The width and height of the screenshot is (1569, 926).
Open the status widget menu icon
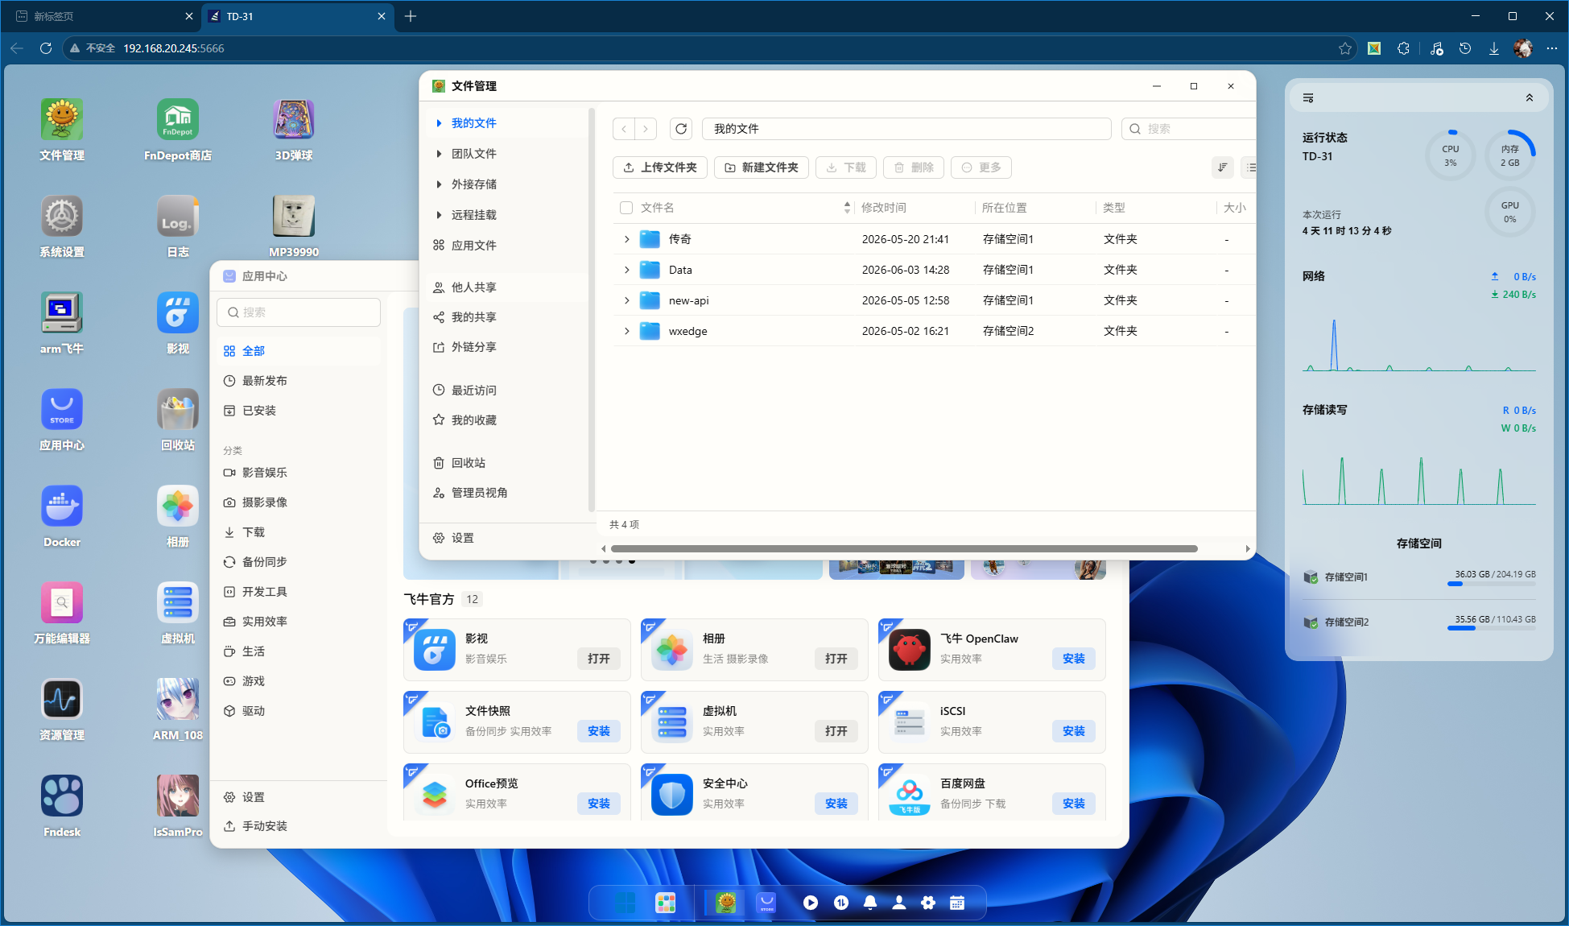point(1308,98)
